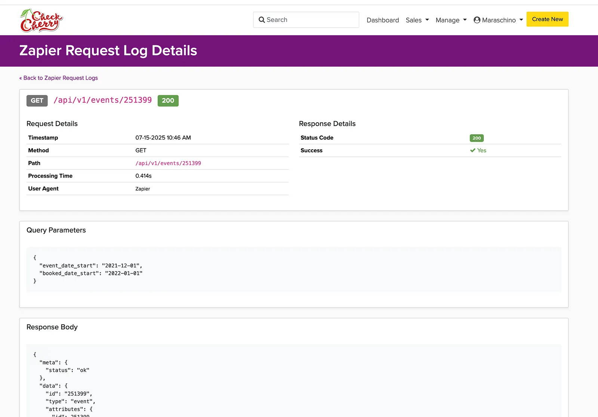Image resolution: width=598 pixels, height=417 pixels.
Task: Click the 200 badge in Status Code row
Action: point(477,138)
